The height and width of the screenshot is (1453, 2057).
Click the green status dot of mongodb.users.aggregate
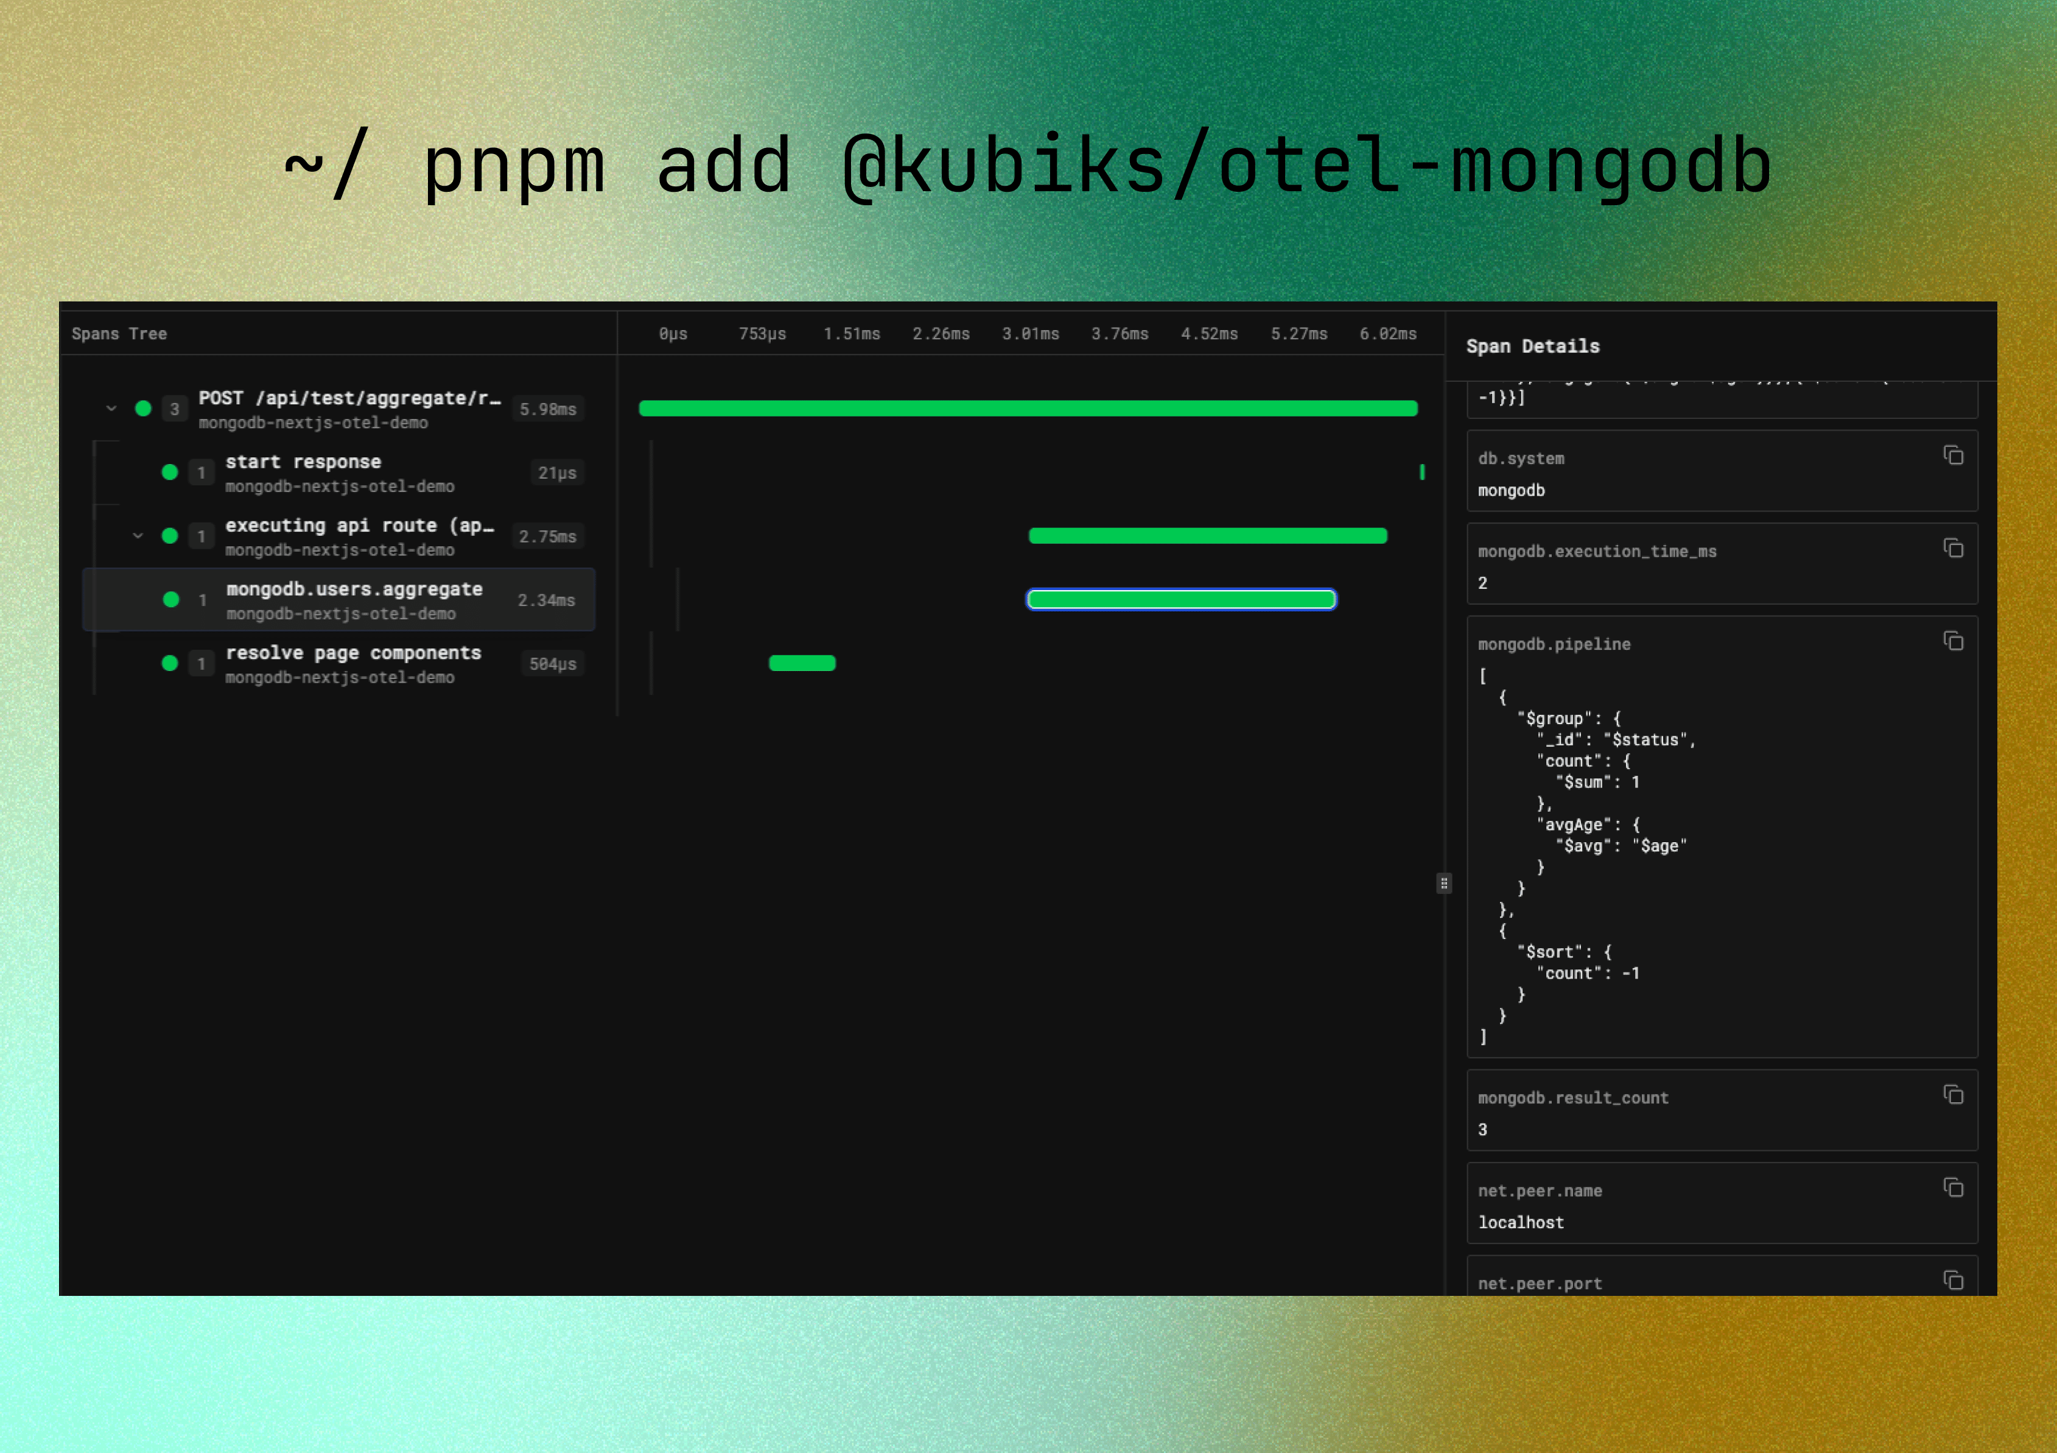(171, 600)
